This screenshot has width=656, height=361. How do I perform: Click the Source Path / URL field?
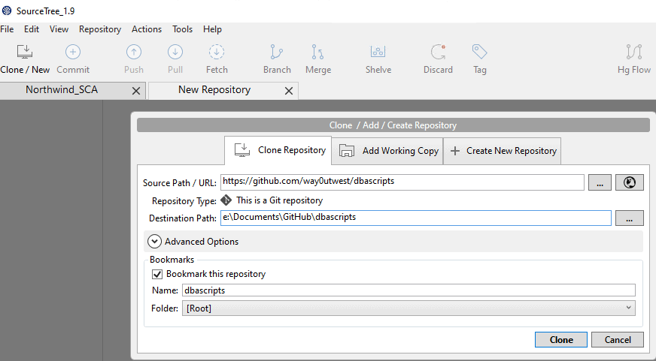(x=402, y=182)
